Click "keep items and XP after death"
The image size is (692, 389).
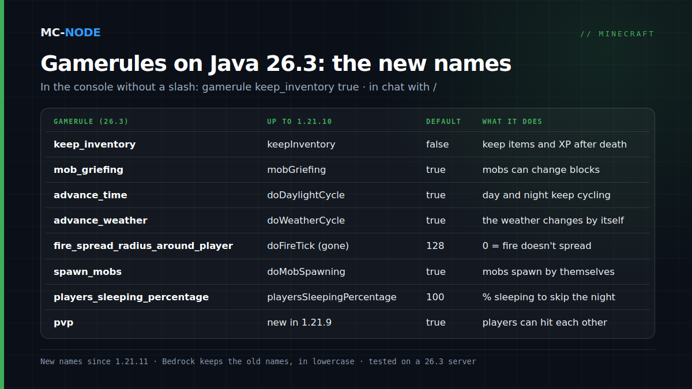(x=554, y=144)
